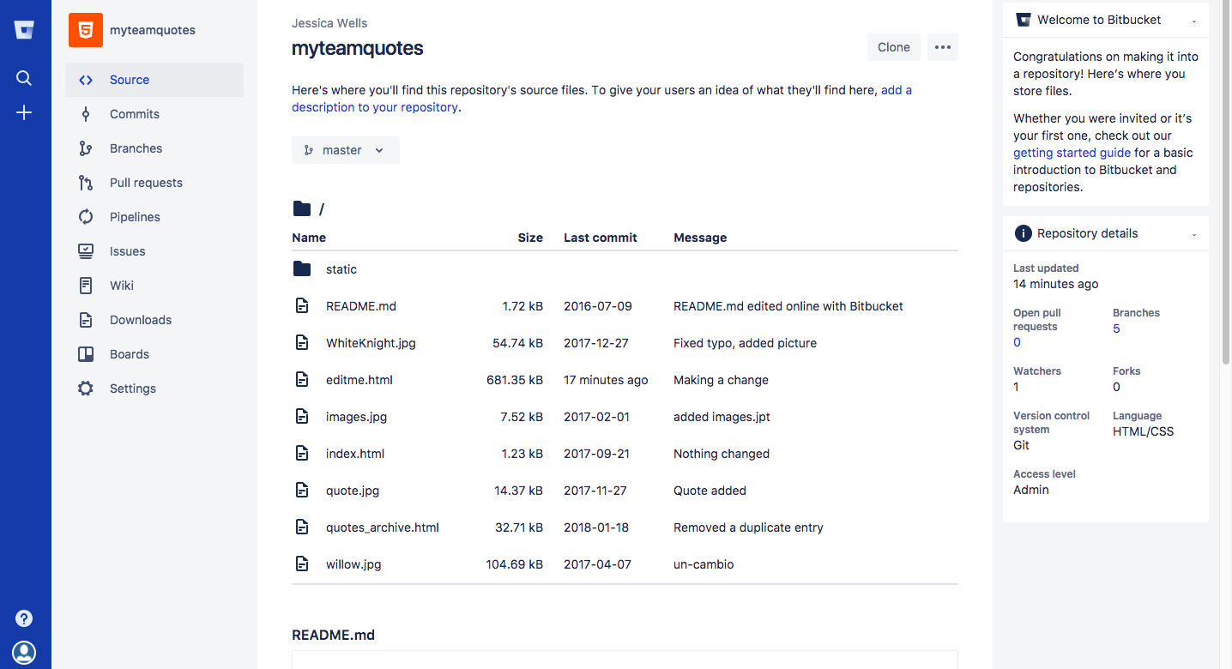
Task: Open Downloads in the sidebar
Action: click(x=154, y=320)
